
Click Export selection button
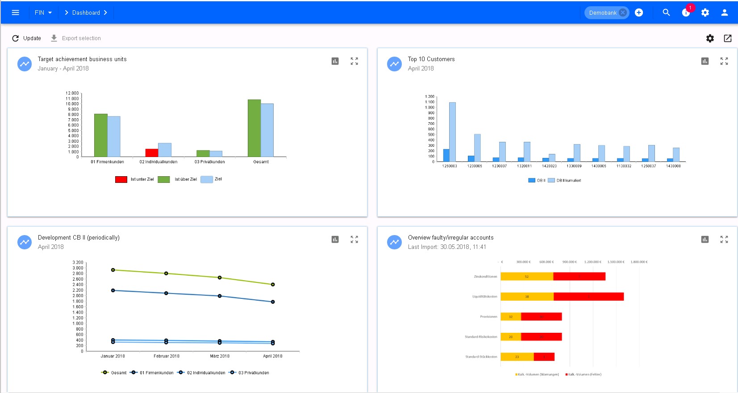coord(76,38)
